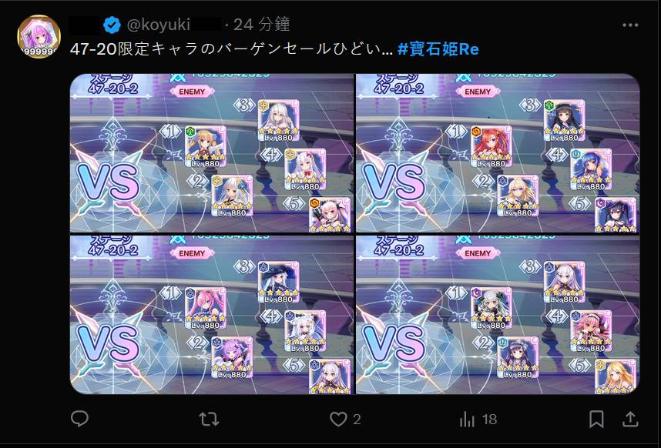Click the reply speech bubble icon
Screen dimensions: 661x448
79,419
